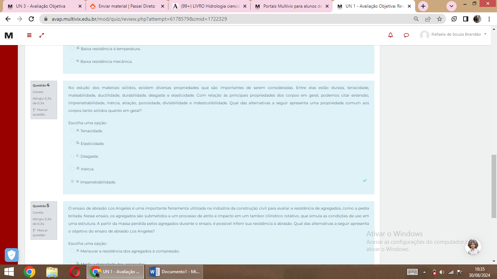The width and height of the screenshot is (497, 279).
Task: Open the Chrome tab search dropdown arrow
Action: click(451, 6)
